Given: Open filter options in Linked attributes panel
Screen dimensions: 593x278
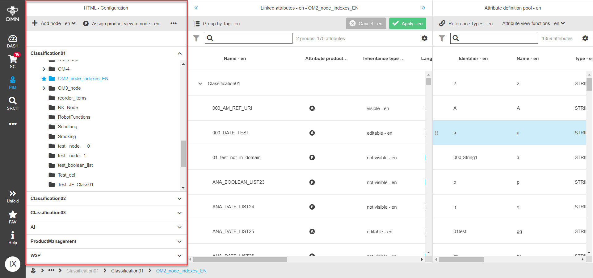Looking at the screenshot, I should click(x=196, y=38).
